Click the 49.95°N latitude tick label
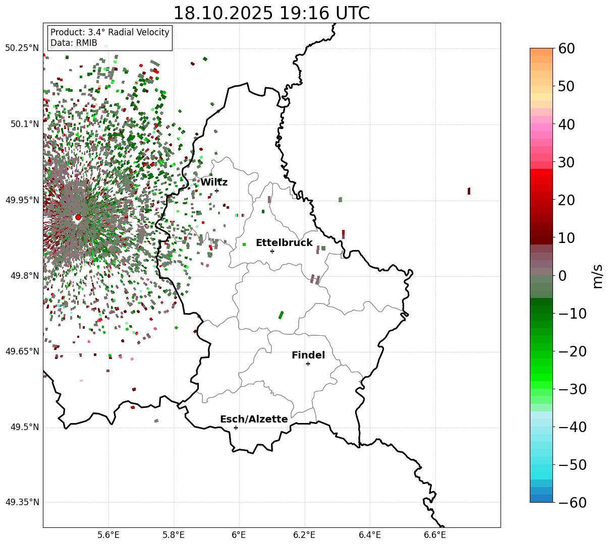Screen dimensions: 609x545 (x=22, y=200)
